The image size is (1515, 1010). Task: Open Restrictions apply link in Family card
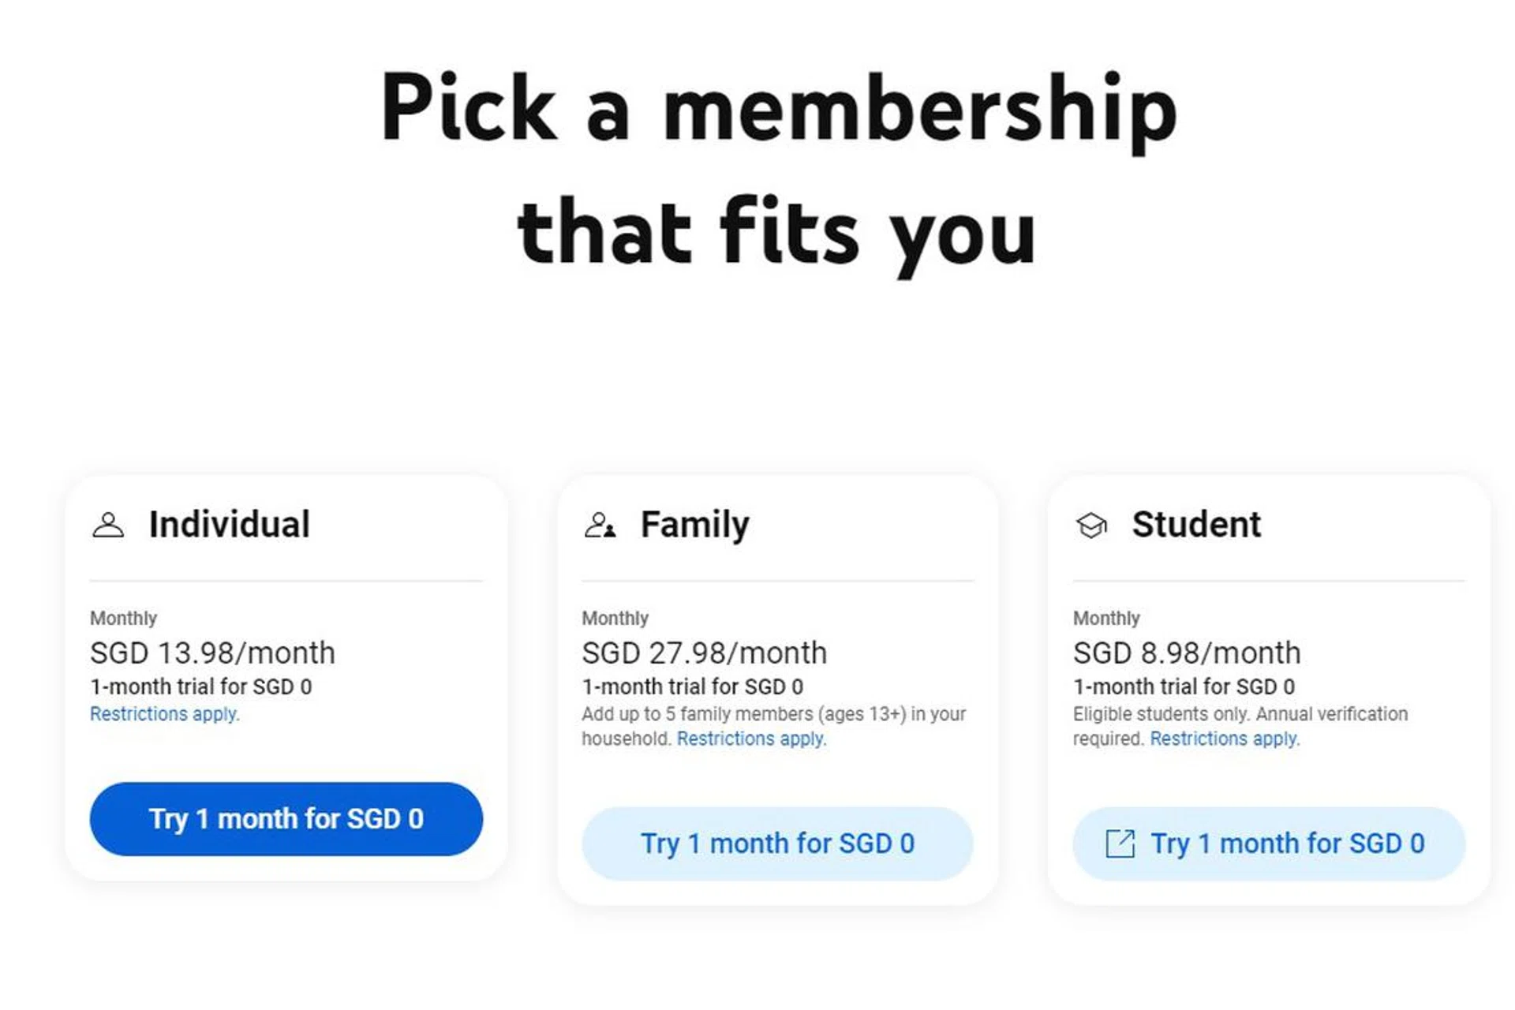[751, 739]
